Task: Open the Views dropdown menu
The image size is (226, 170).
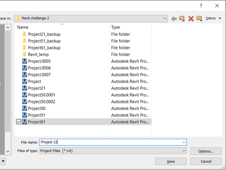Action: point(213,18)
